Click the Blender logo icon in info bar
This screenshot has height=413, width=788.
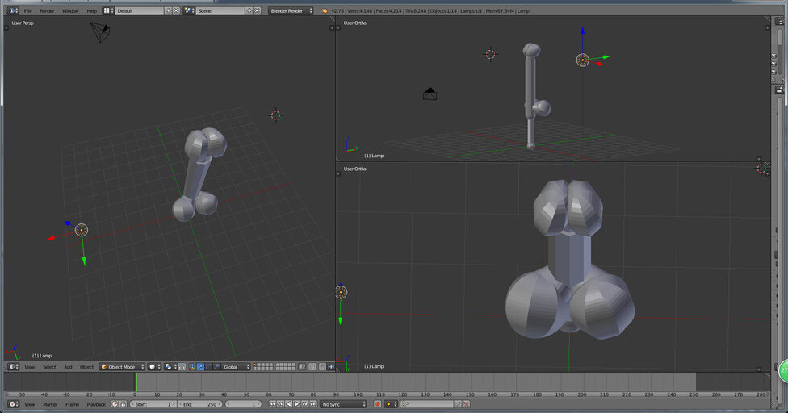325,10
